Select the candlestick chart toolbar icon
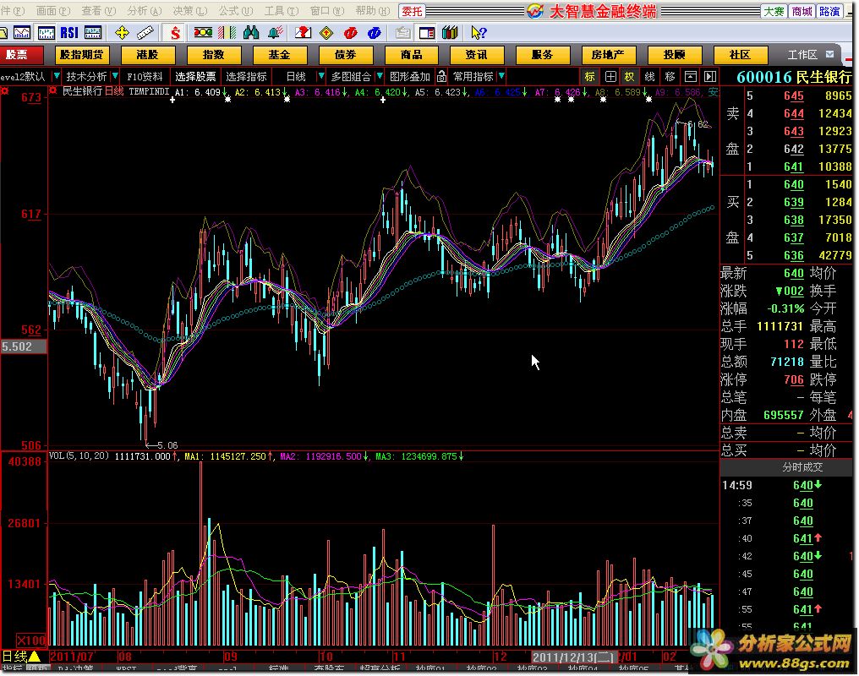859x676 pixels. pyautogui.click(x=46, y=33)
